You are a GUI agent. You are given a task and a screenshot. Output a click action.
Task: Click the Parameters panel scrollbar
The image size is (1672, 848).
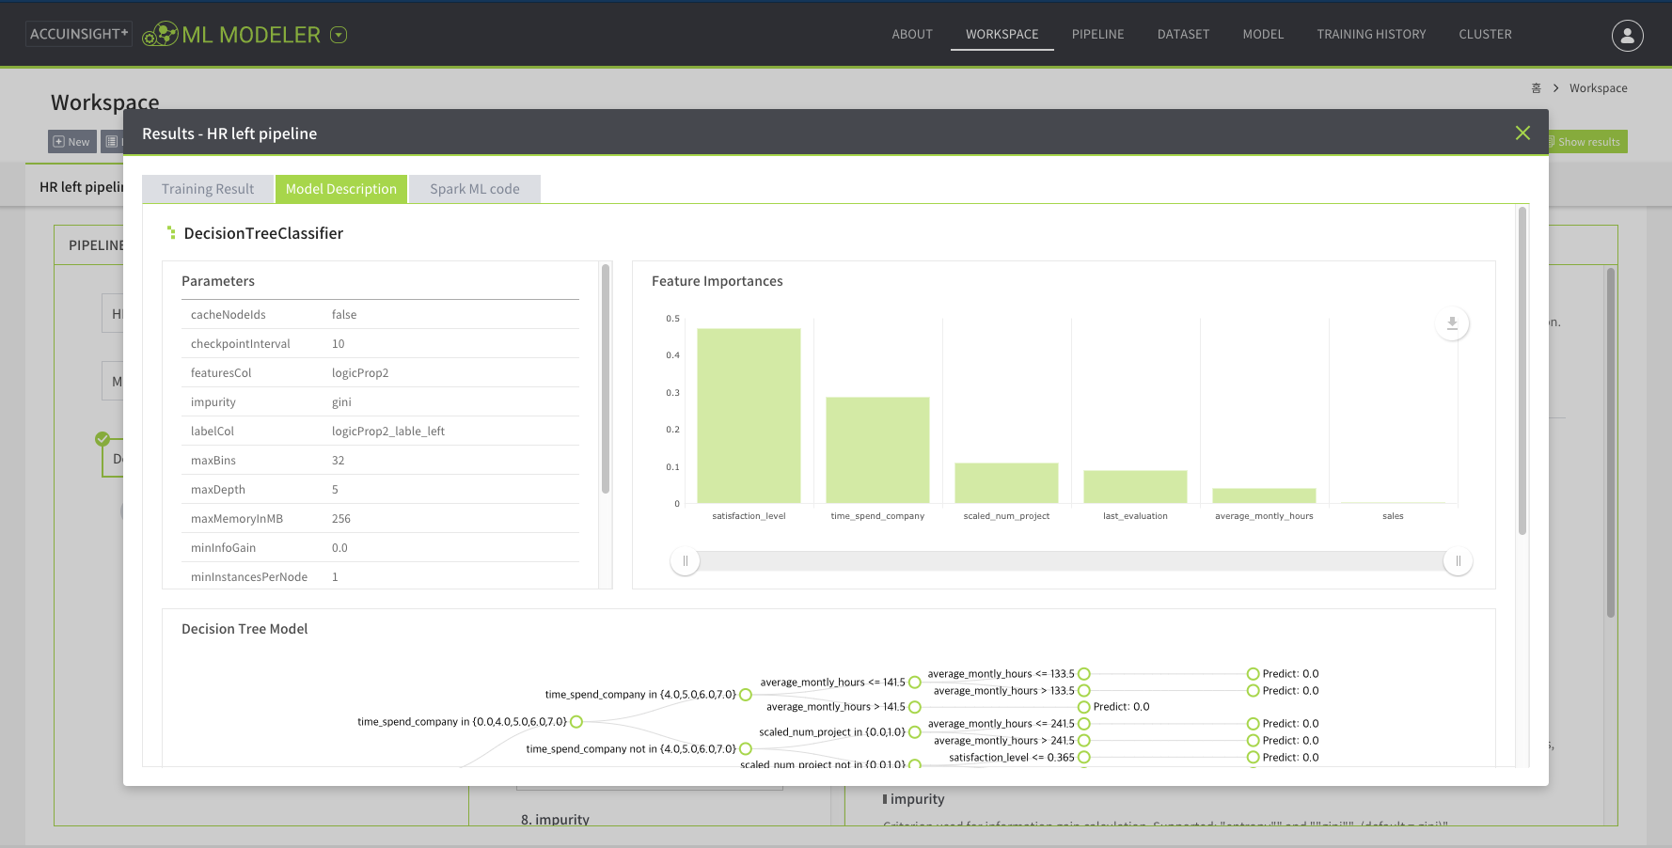tap(606, 379)
